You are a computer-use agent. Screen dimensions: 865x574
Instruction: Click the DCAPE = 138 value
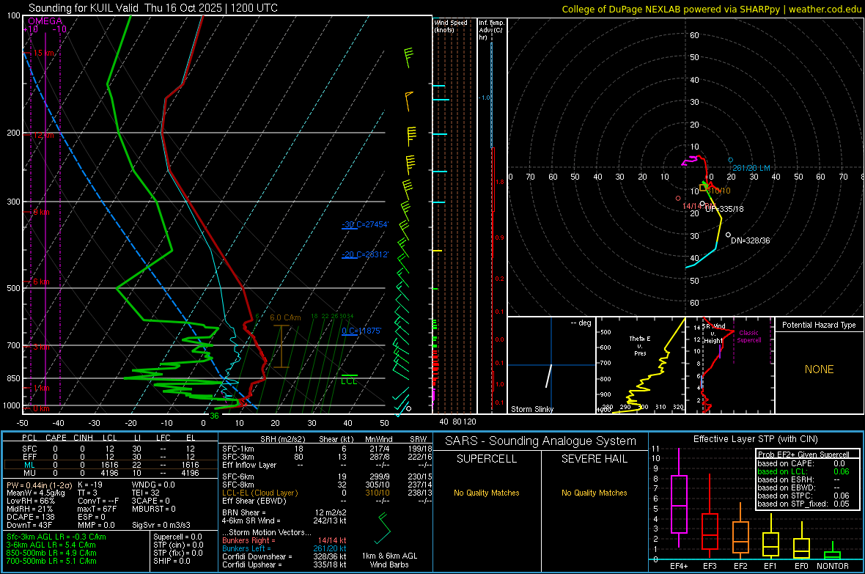[31, 517]
